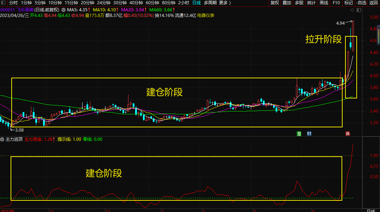Image resolution: width=380 pixels, height=212 pixels.
Task: Switch to the 日线 daily chart tab
Action: click(x=196, y=3)
